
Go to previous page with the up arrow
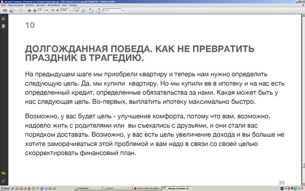[29, 10]
